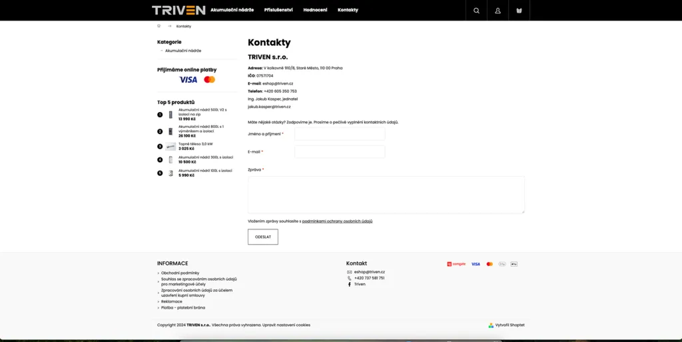Click footer email eshop@triven.cz
Screen dimensions: 682x342
369,272
